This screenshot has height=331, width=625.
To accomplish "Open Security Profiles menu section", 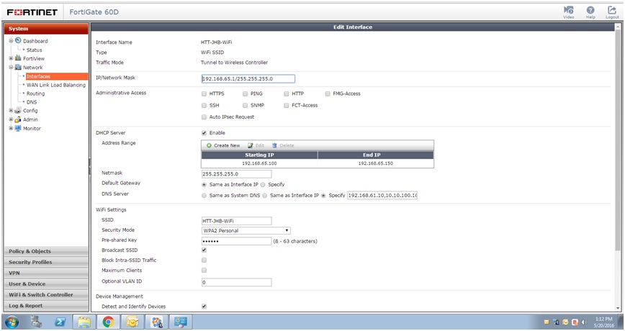I will click(46, 262).
